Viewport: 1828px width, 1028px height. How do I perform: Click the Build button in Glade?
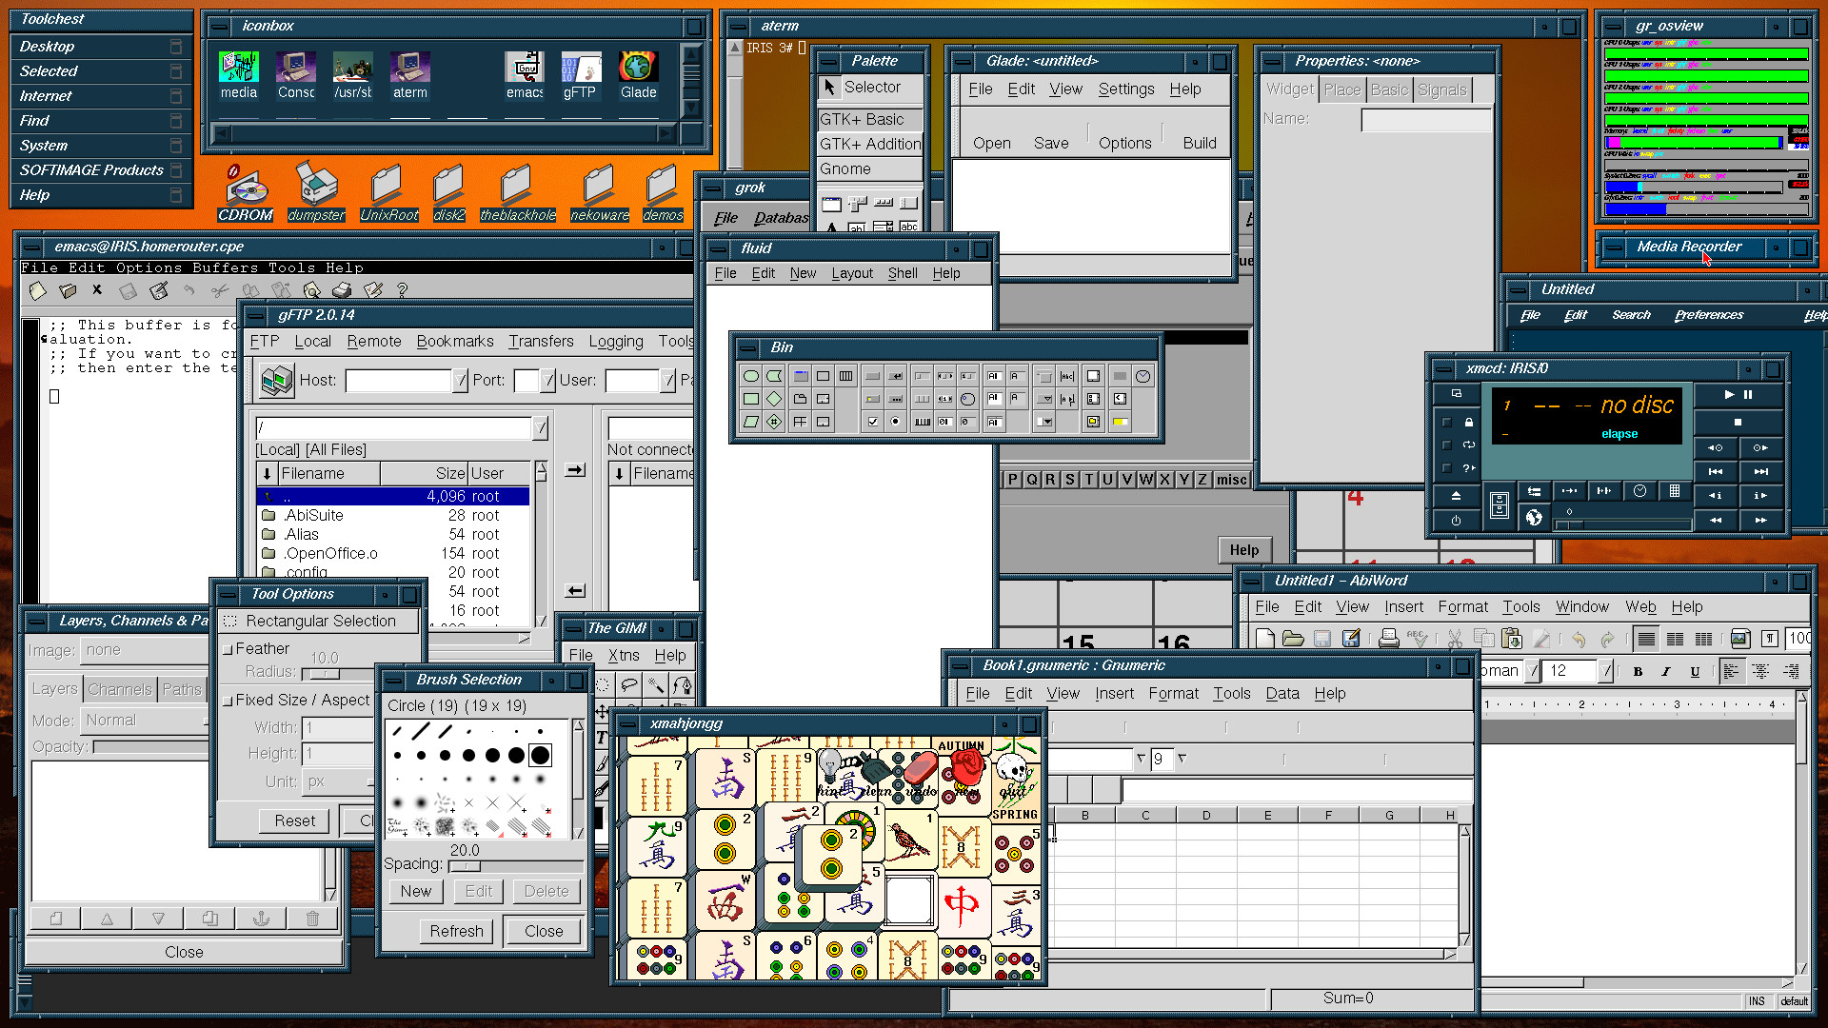(x=1199, y=143)
